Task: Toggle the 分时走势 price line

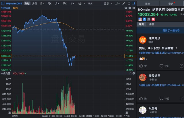Action: coord(6,8)
